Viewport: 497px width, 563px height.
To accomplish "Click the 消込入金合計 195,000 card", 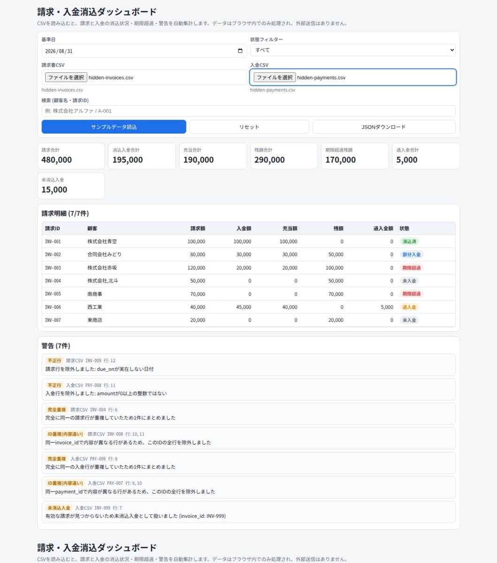I will pyautogui.click(x=142, y=156).
